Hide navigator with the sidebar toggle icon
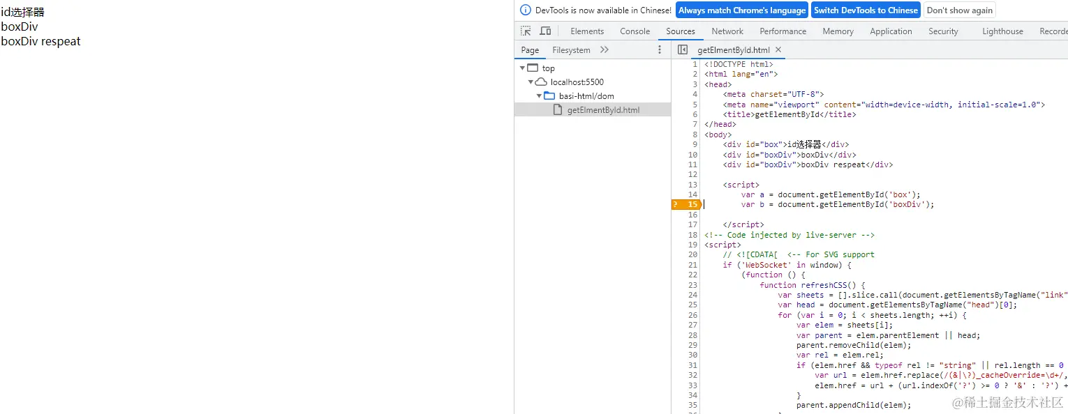 pyautogui.click(x=683, y=50)
